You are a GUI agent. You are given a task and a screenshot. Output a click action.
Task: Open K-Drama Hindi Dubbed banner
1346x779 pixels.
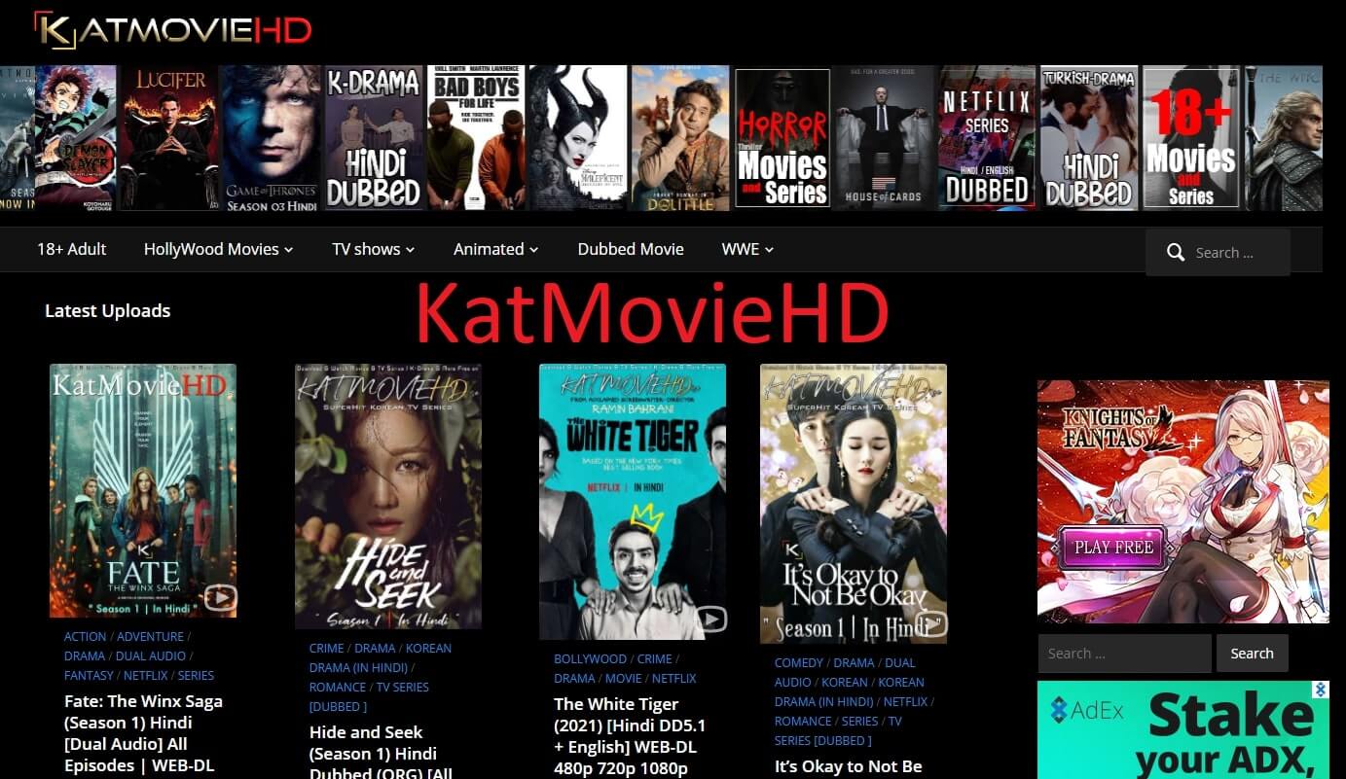click(x=374, y=137)
